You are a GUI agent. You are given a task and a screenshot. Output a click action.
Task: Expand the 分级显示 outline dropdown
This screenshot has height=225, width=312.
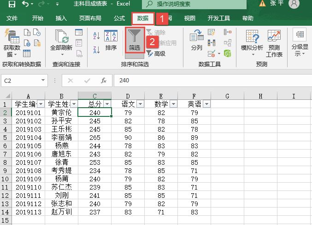pos(300,42)
